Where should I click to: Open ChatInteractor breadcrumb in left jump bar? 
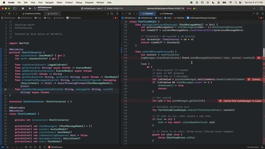(x=74, y=18)
